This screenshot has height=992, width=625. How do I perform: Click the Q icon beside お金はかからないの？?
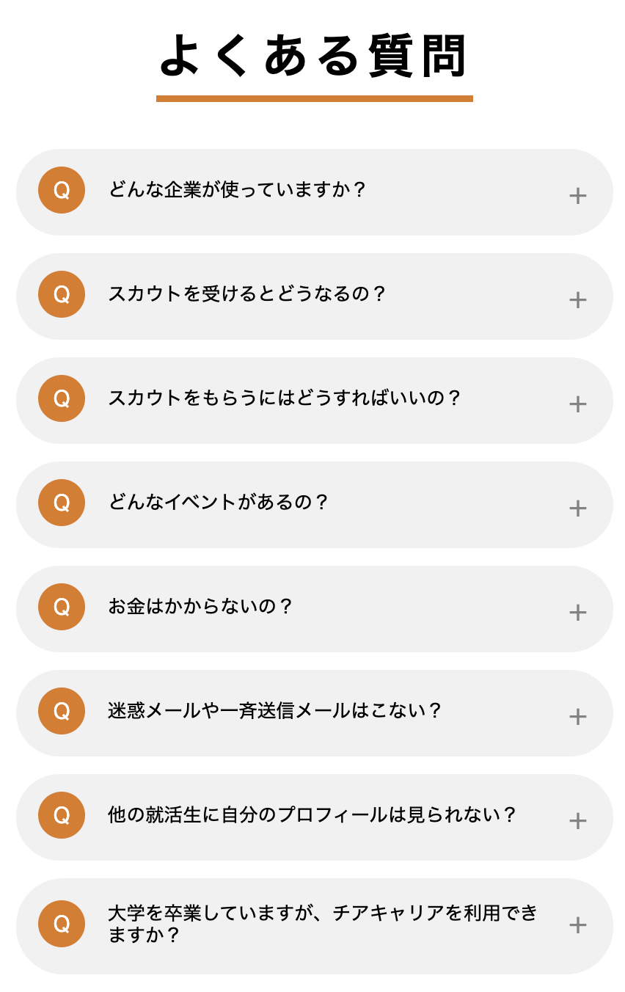[62, 607]
